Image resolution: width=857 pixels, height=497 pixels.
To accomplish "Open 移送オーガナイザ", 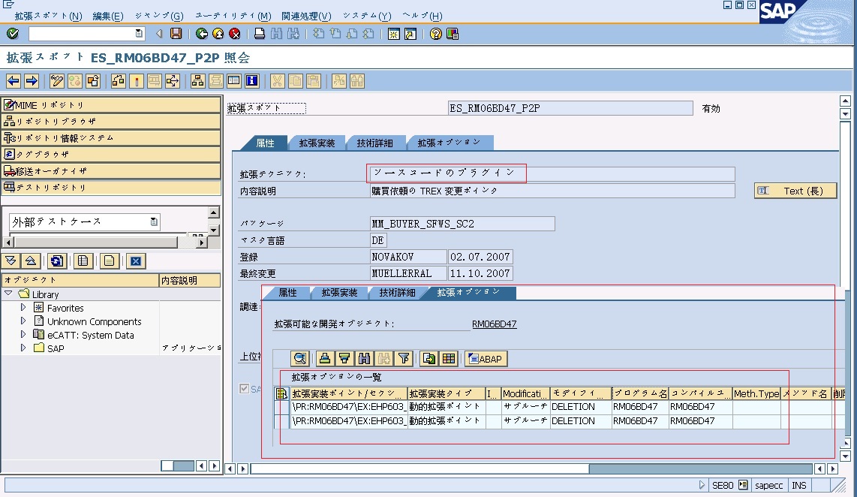I will [111, 170].
